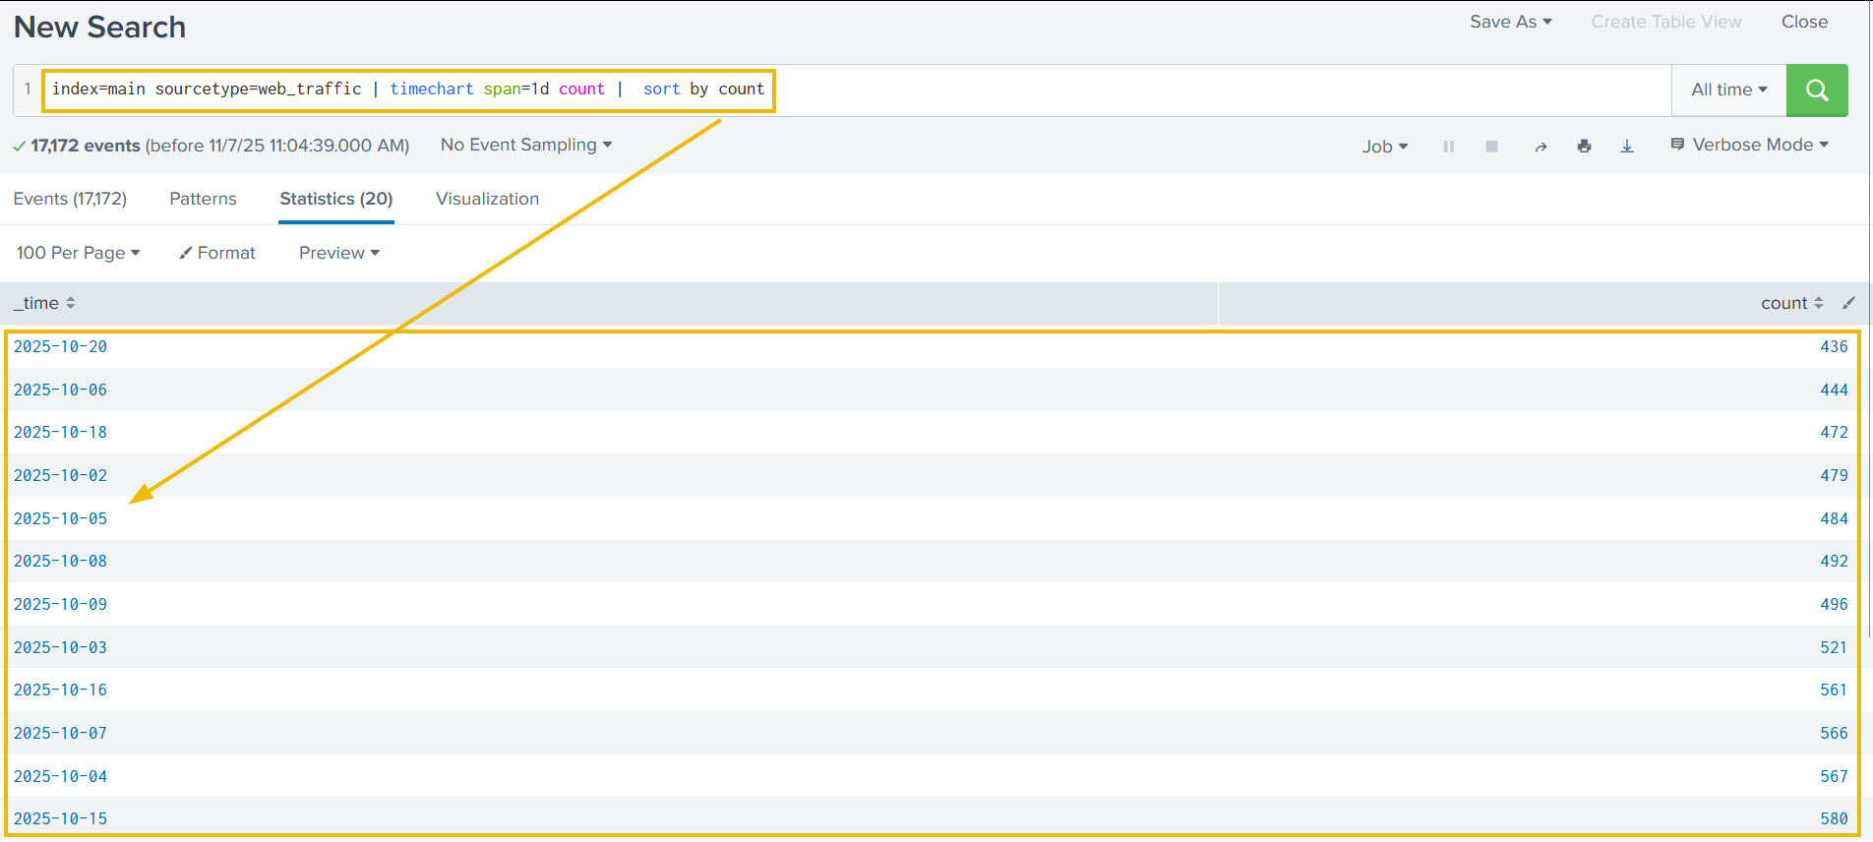Click inside the search query input
The width and height of the screenshot is (1873, 842).
[x=1180, y=90]
